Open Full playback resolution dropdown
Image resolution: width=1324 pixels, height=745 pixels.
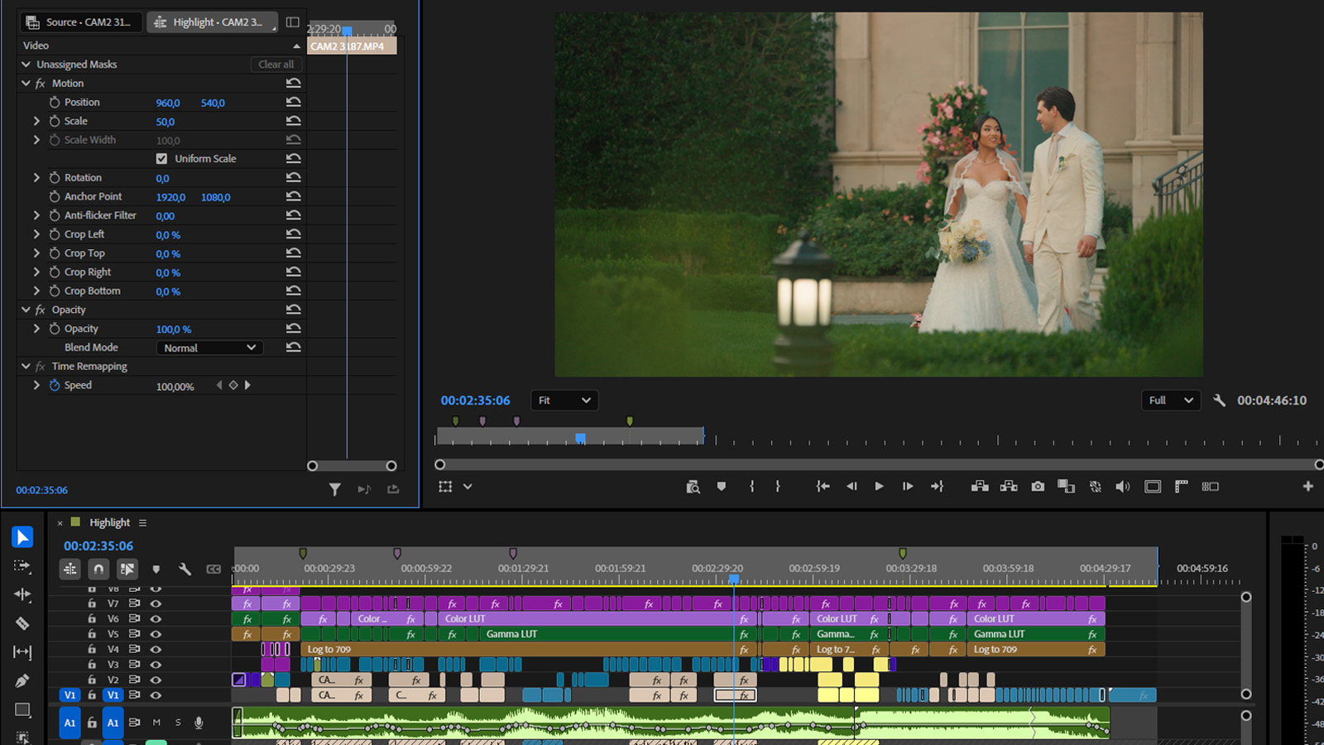point(1171,401)
